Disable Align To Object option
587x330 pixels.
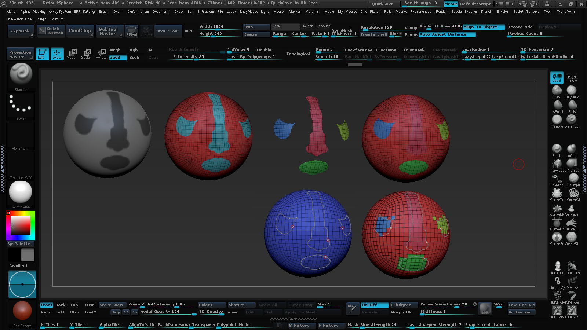(483, 27)
